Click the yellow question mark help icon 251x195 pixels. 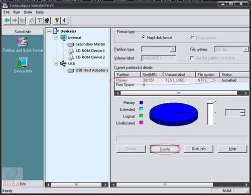click(x=57, y=21)
